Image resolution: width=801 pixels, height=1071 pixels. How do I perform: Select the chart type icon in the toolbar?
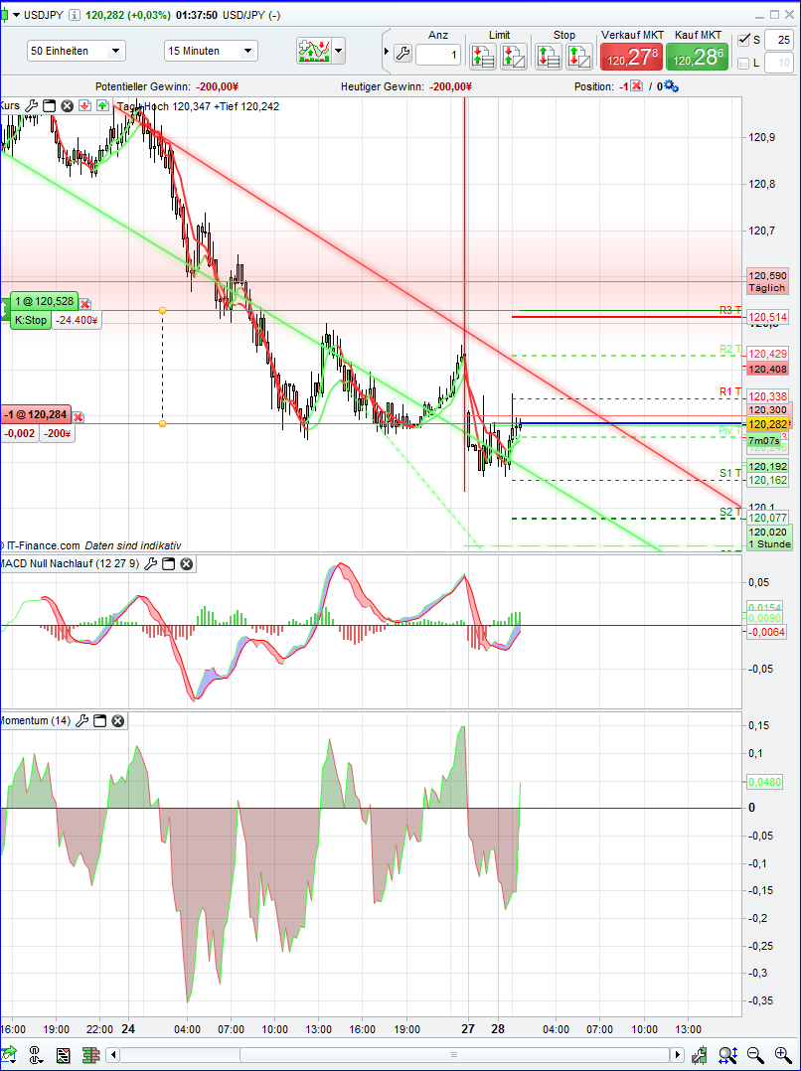pyautogui.click(x=311, y=51)
